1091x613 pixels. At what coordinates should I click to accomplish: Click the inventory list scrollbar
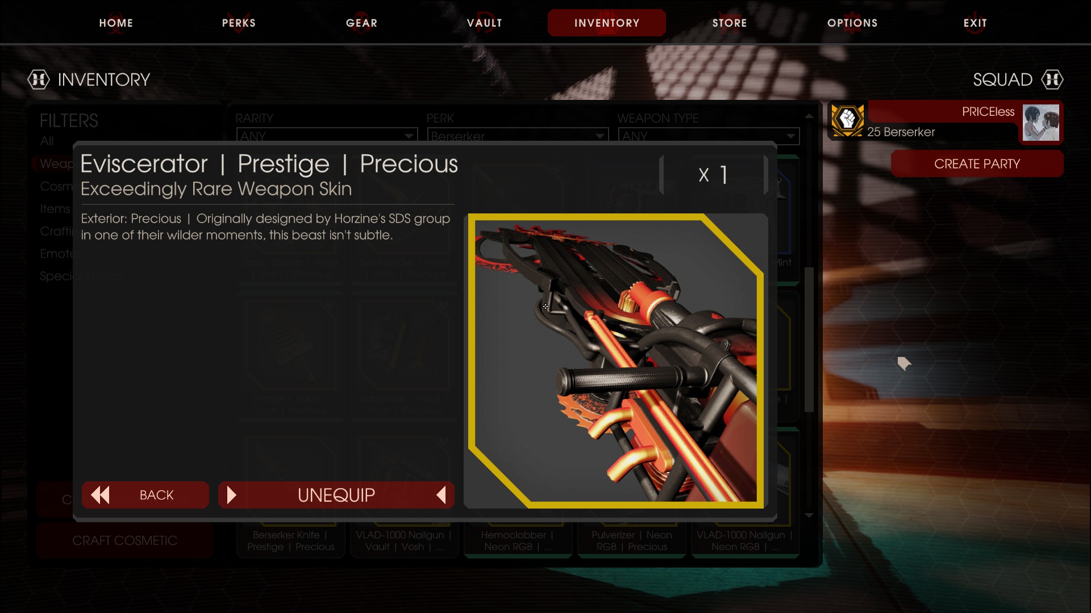(809, 339)
